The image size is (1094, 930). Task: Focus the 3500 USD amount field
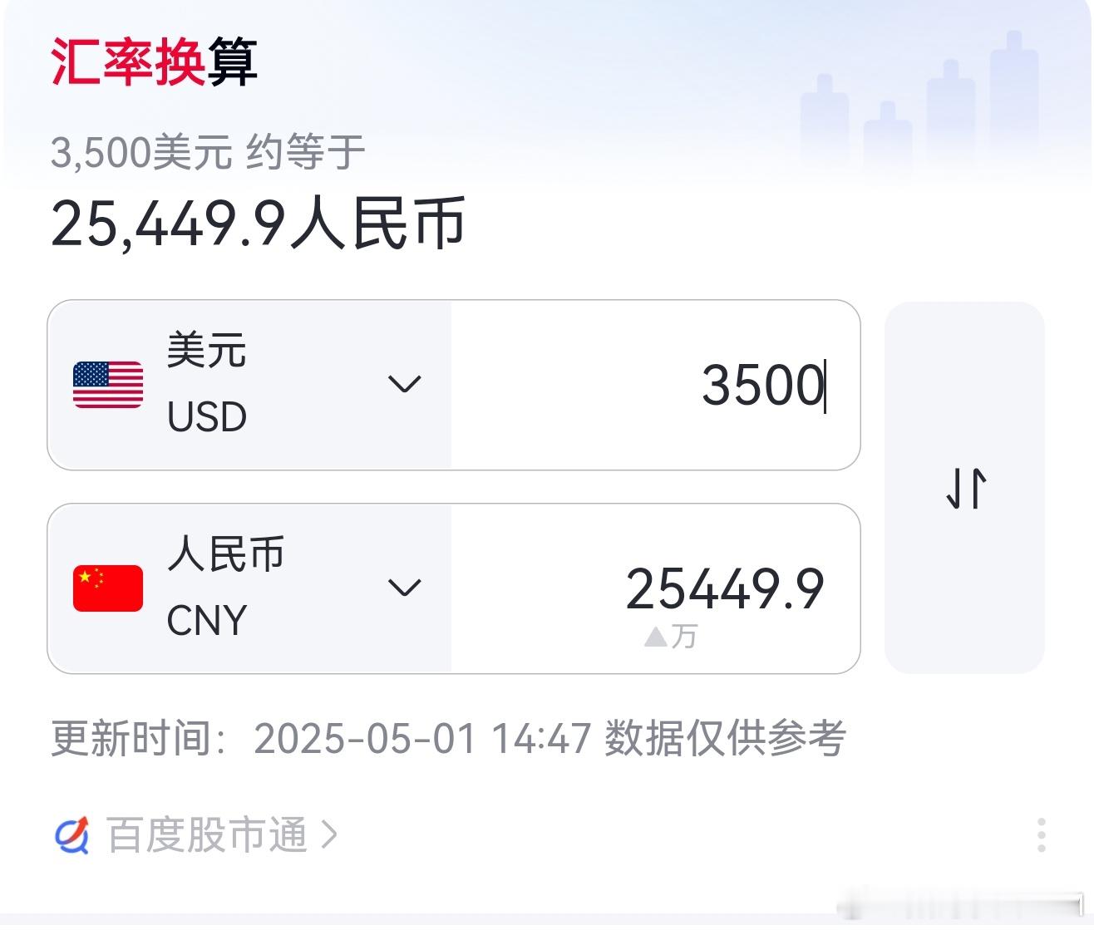[655, 385]
